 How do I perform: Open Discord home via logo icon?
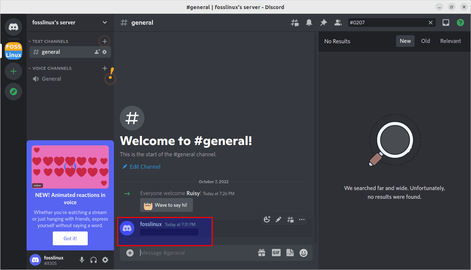tap(13, 27)
